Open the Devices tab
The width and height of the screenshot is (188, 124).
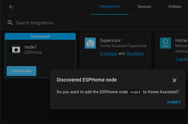click(144, 7)
